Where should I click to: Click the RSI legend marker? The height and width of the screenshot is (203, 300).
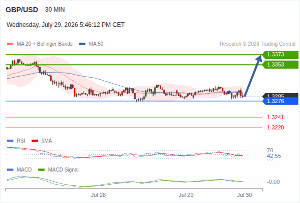click(x=10, y=141)
